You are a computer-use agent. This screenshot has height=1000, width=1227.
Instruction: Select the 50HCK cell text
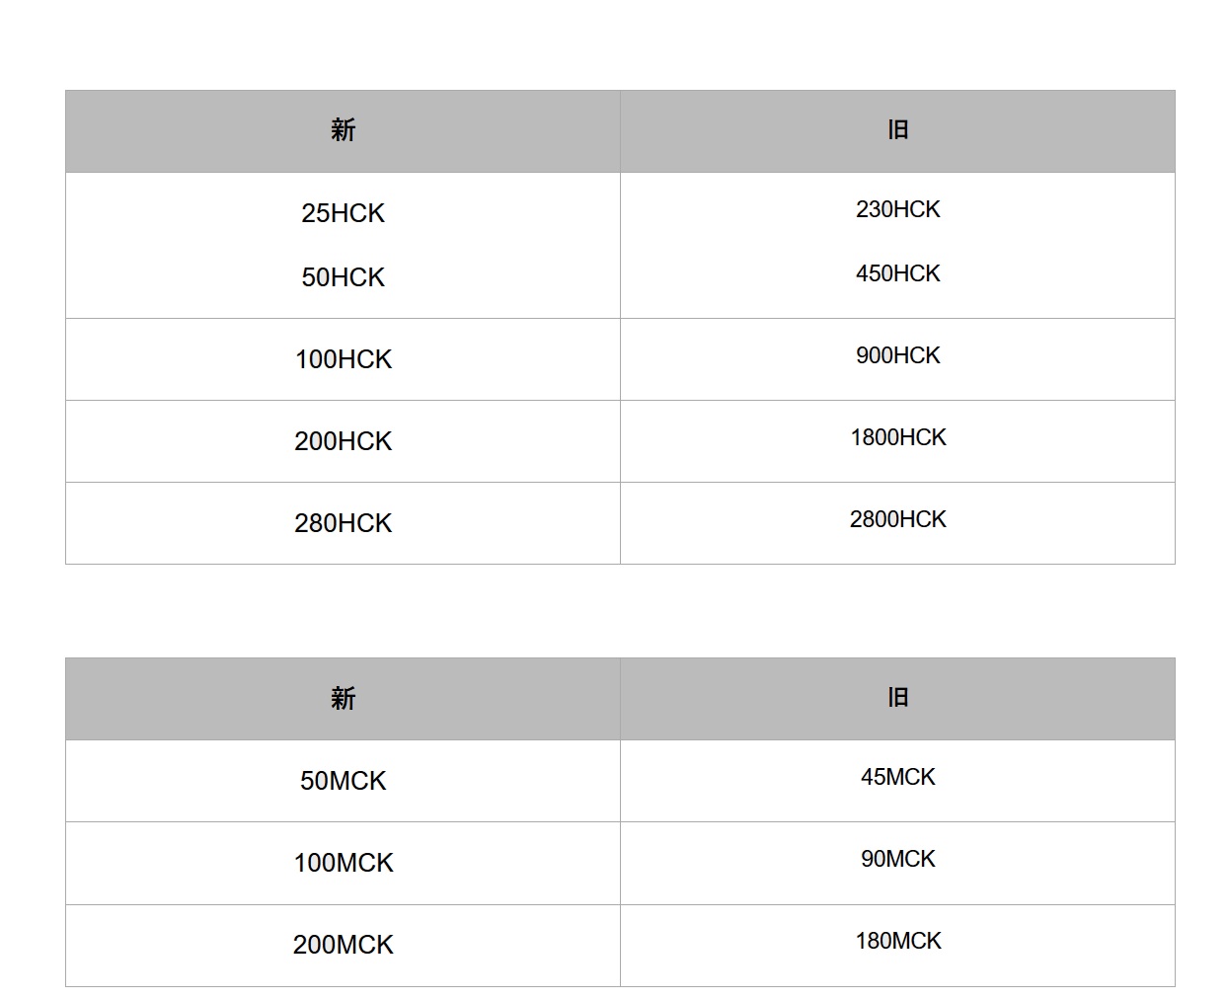pos(343,277)
